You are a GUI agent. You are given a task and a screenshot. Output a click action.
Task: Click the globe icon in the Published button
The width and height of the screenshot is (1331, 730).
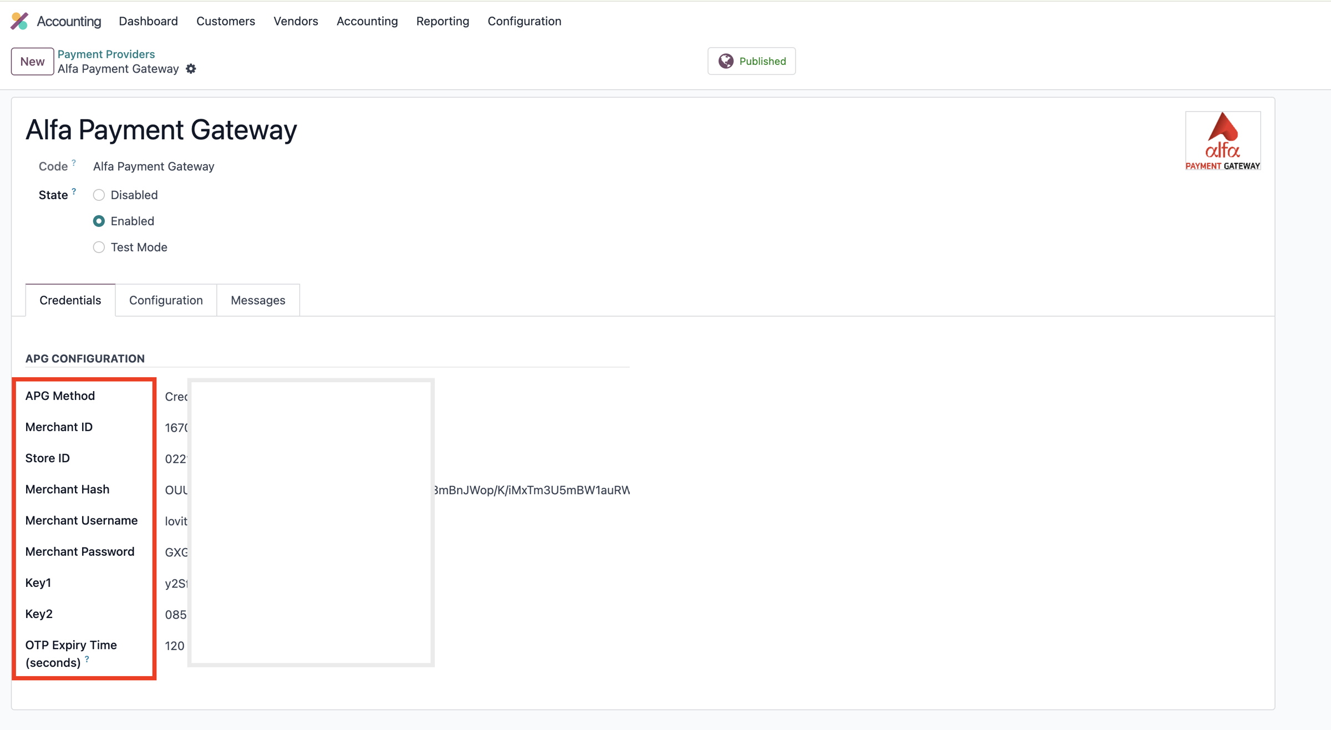[725, 61]
